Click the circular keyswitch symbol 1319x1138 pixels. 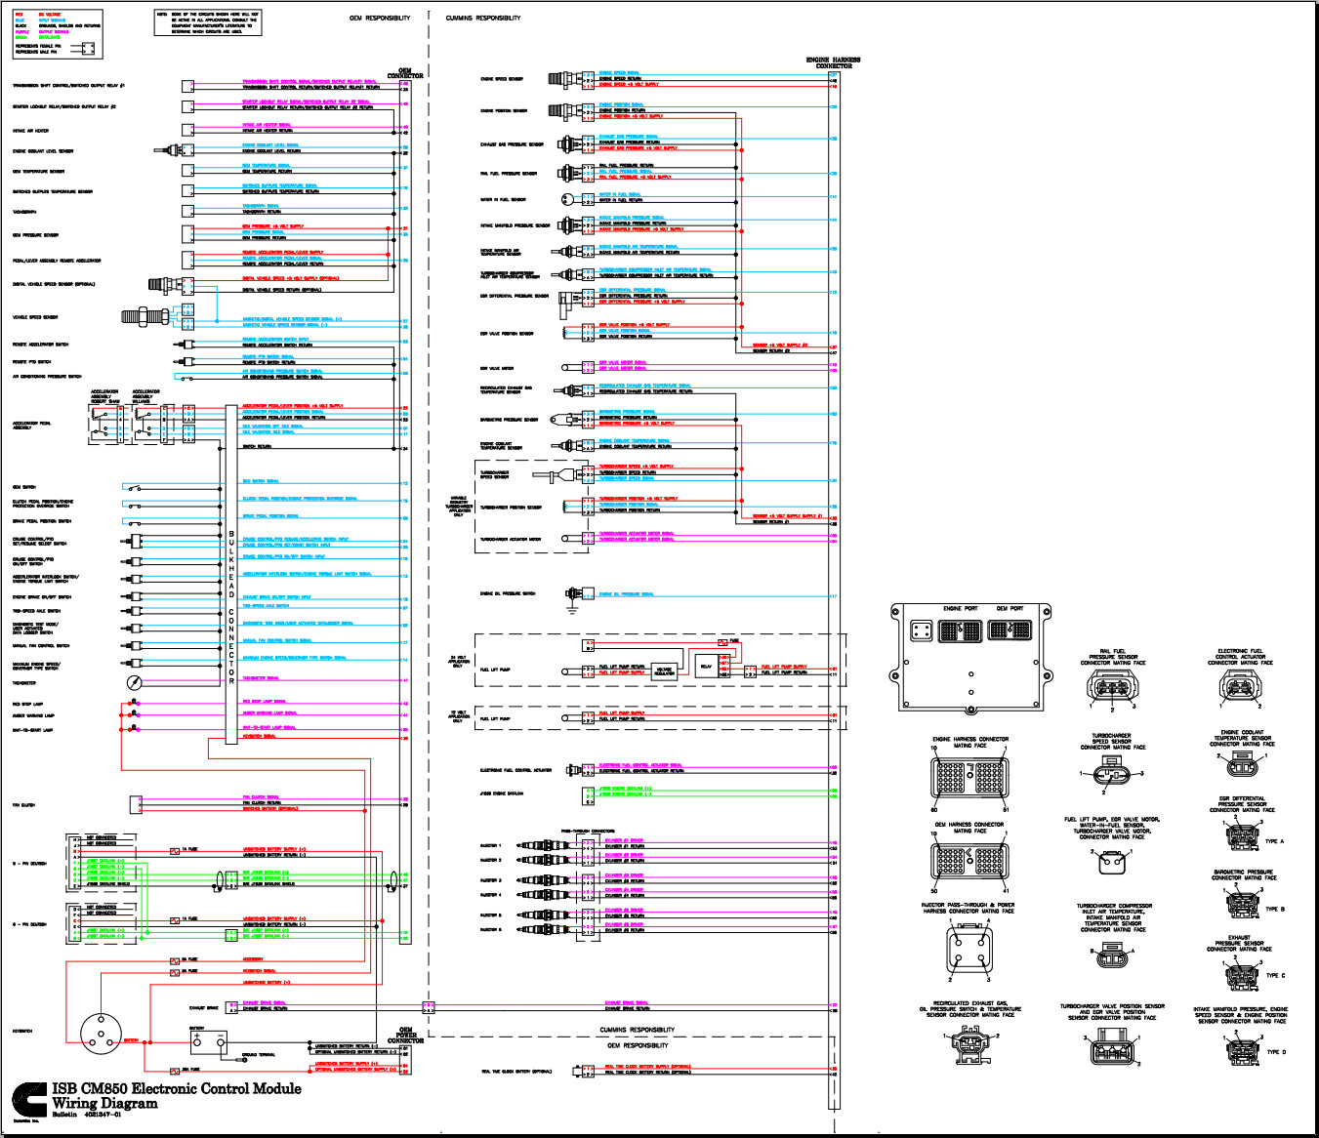tap(100, 1034)
